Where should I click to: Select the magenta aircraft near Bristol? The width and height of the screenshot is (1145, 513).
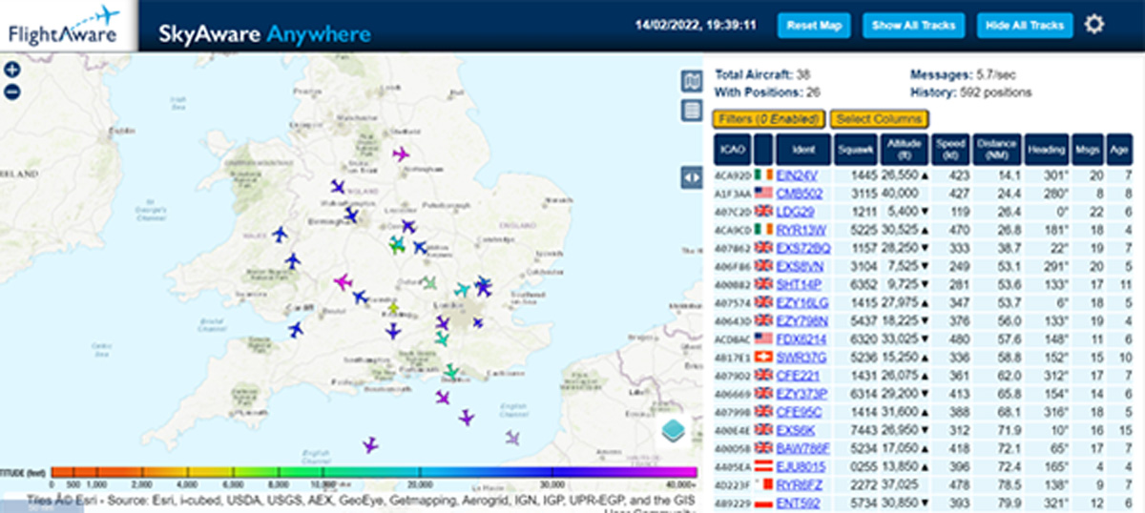(343, 281)
